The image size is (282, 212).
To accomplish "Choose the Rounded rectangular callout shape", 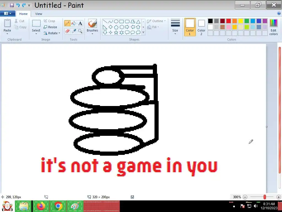I will click(127, 33).
